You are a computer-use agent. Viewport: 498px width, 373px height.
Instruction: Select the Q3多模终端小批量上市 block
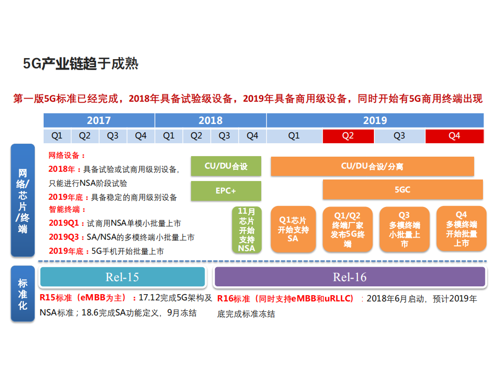405,229
